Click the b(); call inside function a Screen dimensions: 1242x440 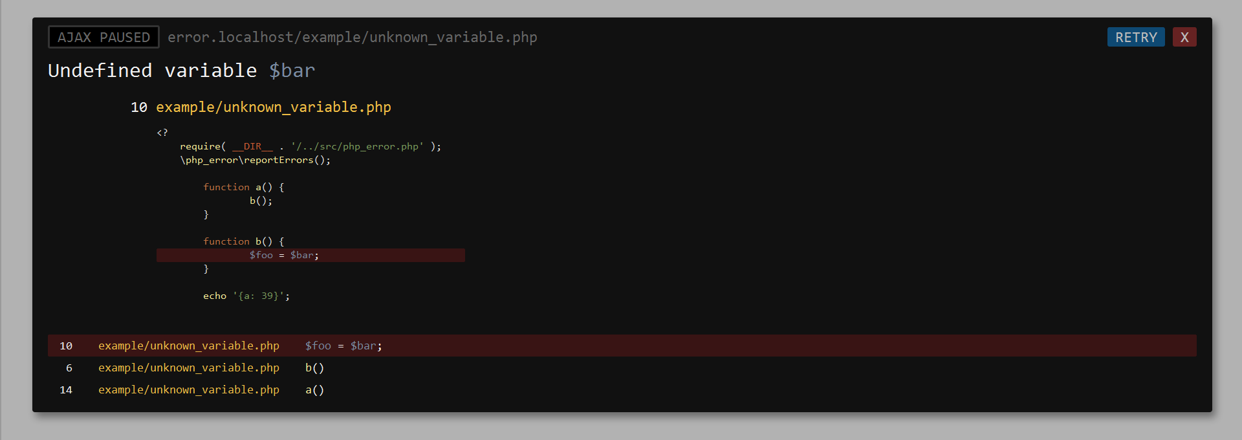pos(260,201)
